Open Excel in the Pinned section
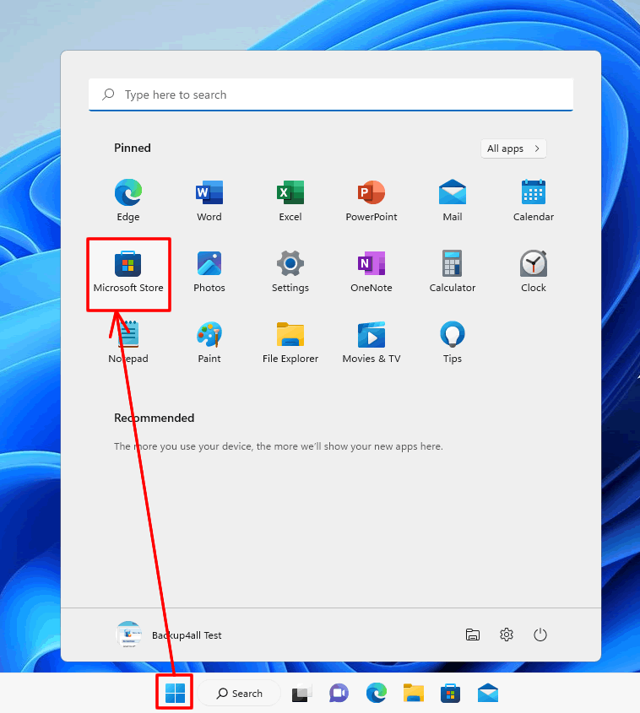 [x=290, y=200]
